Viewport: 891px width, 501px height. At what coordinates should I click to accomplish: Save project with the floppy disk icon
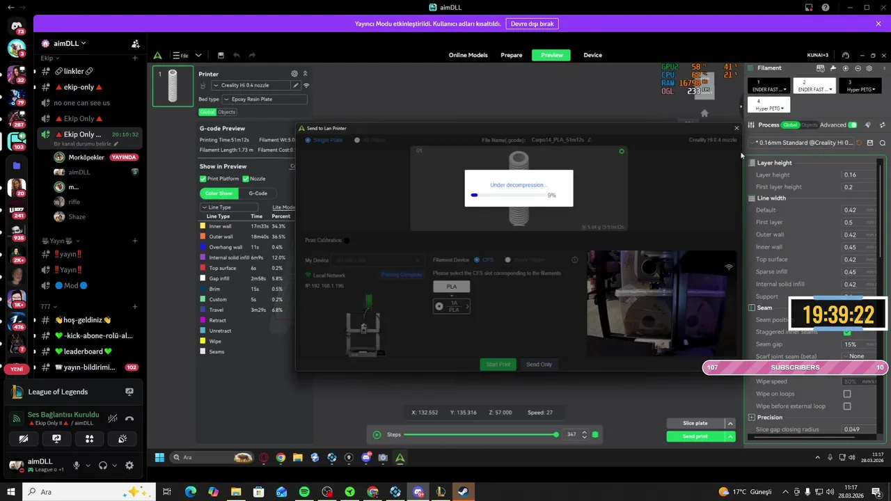(x=221, y=55)
